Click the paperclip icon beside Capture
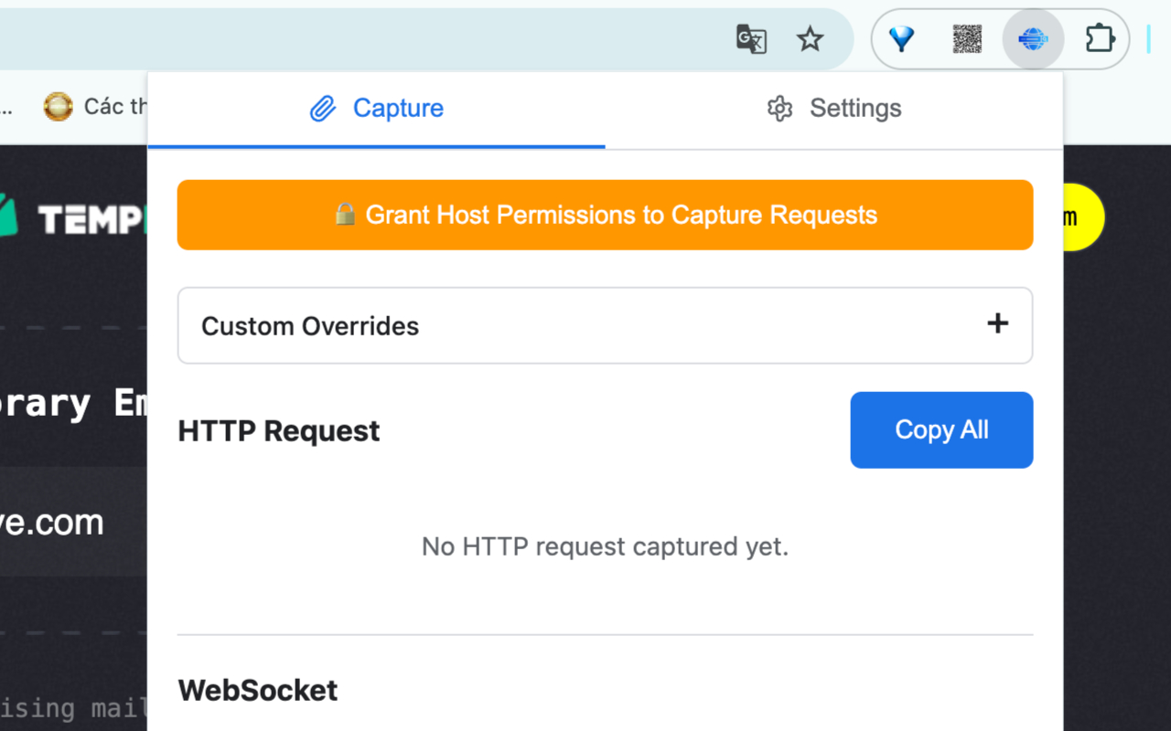The width and height of the screenshot is (1171, 731). point(323,109)
